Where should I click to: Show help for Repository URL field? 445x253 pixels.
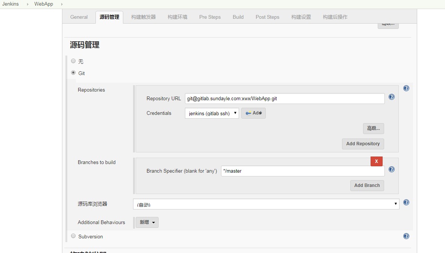coord(391,97)
